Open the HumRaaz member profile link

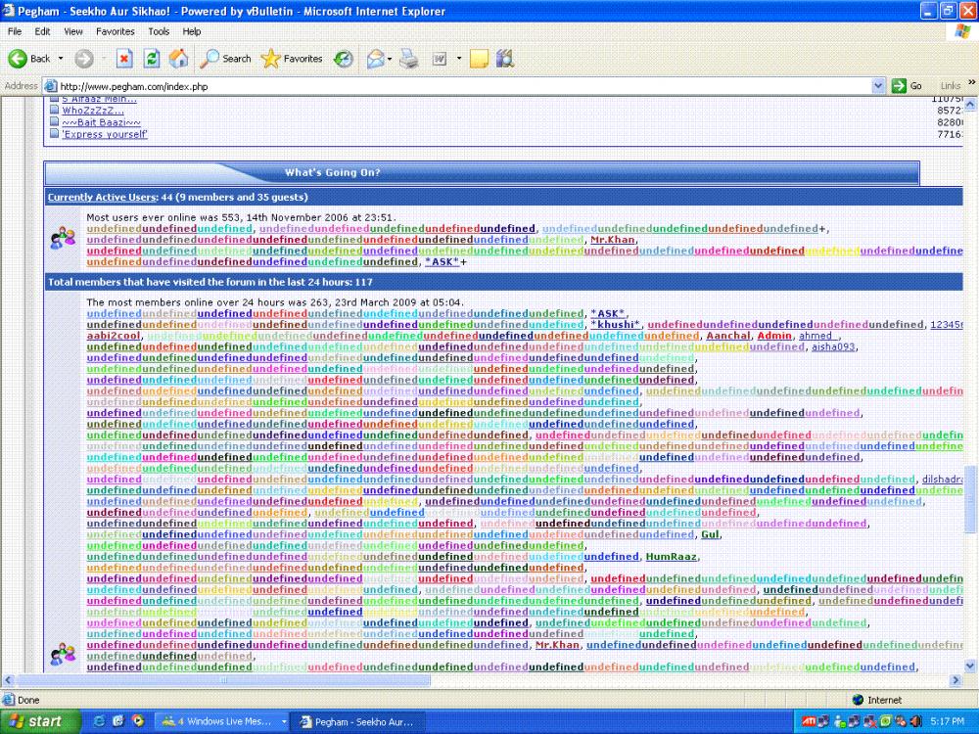671,557
